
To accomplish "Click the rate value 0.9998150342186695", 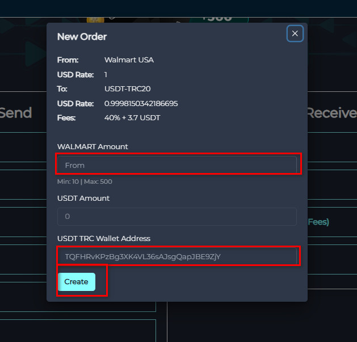I will point(141,104).
